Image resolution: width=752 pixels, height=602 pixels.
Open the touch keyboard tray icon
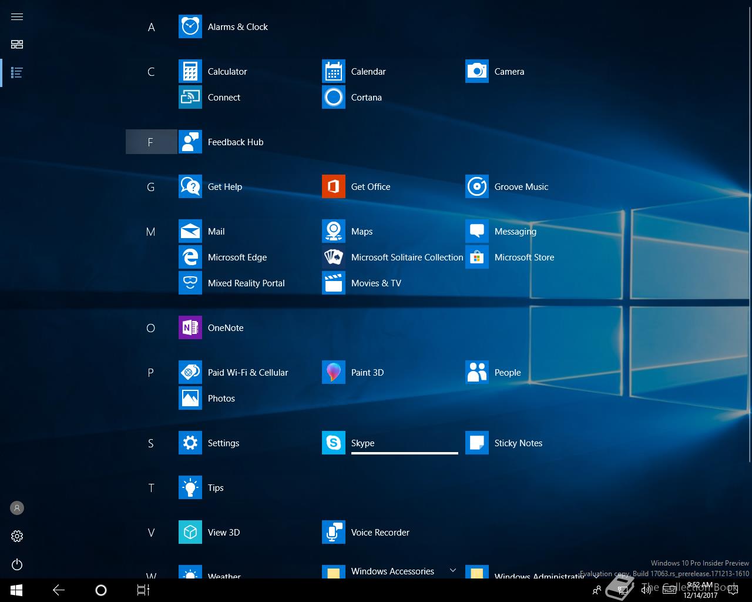[669, 590]
